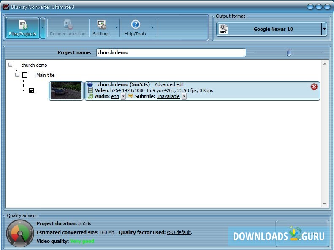
Task: Open the Files/Projects dropdown arrow
Action: coord(43,28)
